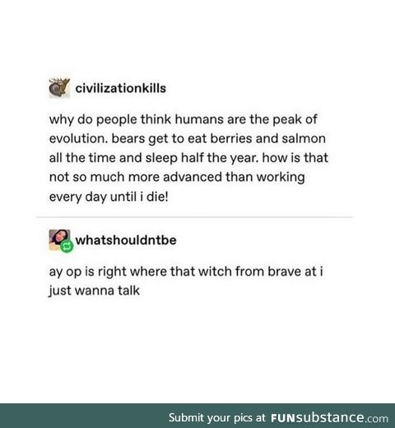This screenshot has width=395, height=428.
Task: Visit the civilizationkills username link
Action: point(121,88)
